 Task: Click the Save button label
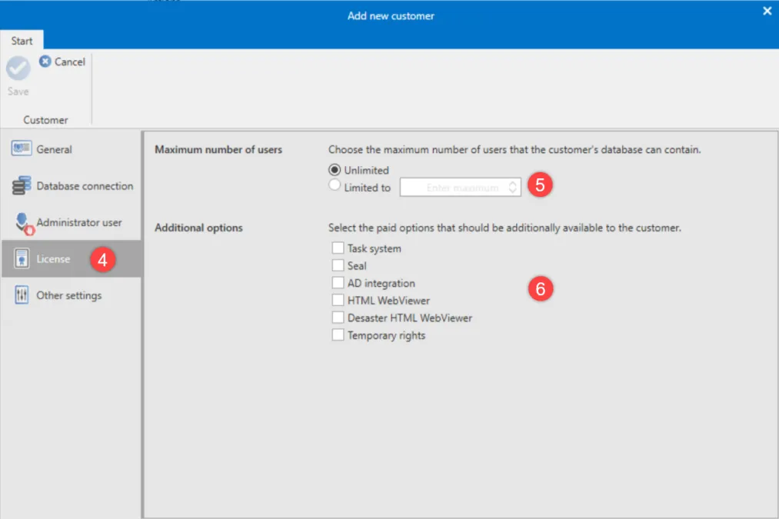[x=18, y=91]
